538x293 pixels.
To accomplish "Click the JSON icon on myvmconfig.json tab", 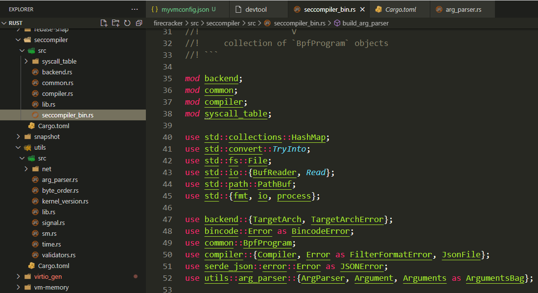I will 155,9.
